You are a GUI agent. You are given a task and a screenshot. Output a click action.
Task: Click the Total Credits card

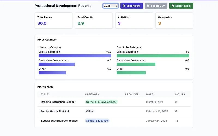(94, 21)
